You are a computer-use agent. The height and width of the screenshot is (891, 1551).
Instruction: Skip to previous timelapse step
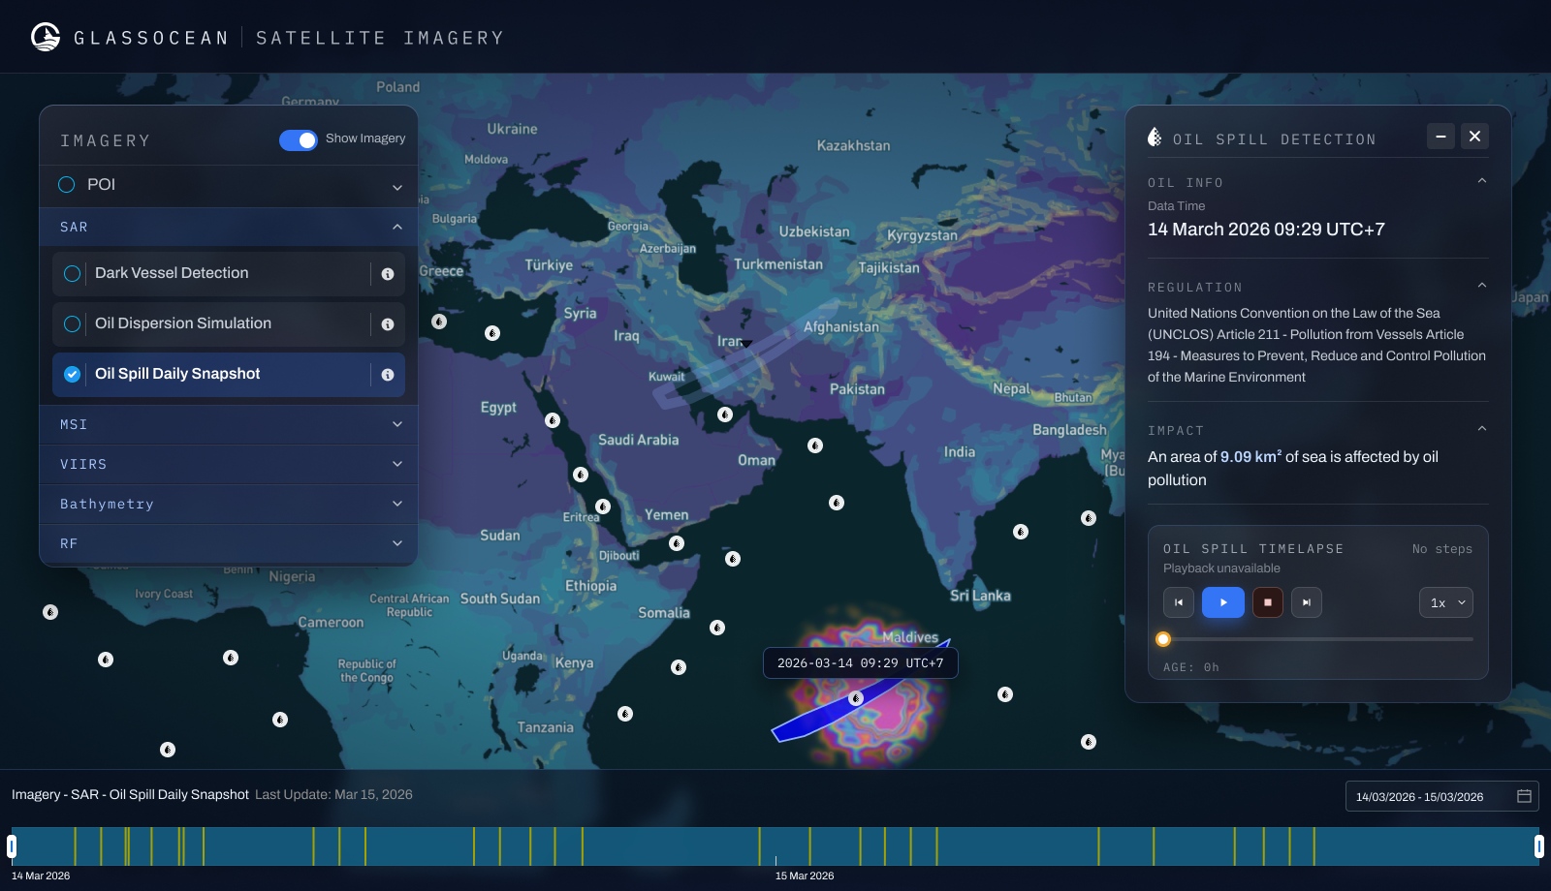tap(1179, 602)
